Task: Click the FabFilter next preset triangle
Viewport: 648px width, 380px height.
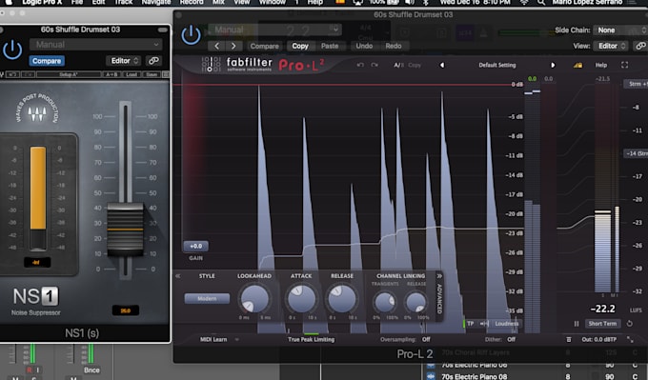Action: point(553,65)
